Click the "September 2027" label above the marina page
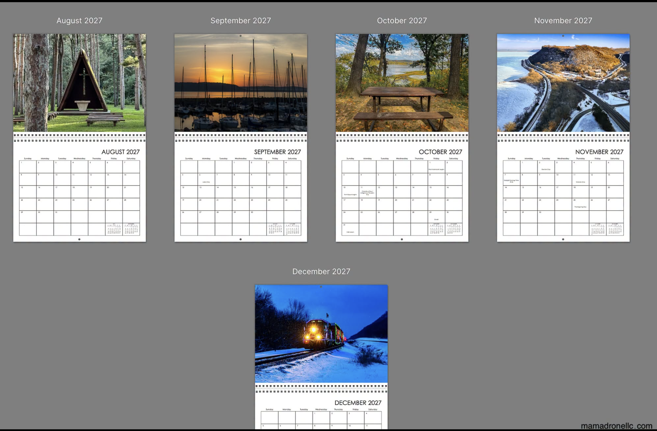657x431 pixels. [241, 21]
